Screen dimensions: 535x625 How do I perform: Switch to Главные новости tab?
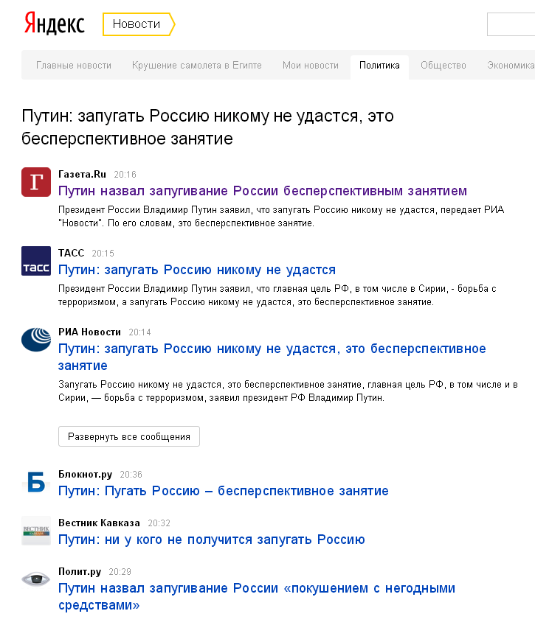73,66
